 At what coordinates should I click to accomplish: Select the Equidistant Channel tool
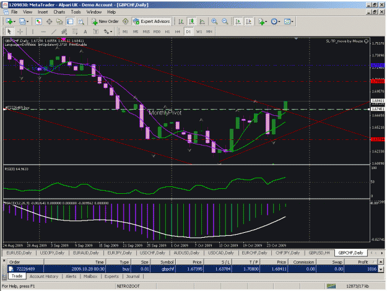(x=64, y=32)
